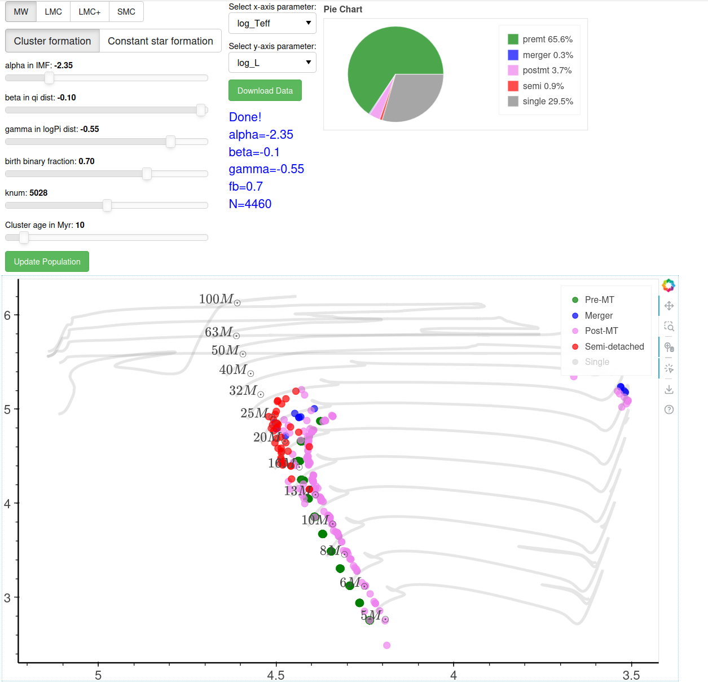Save the plot with download icon
This screenshot has width=708, height=691.
[669, 389]
